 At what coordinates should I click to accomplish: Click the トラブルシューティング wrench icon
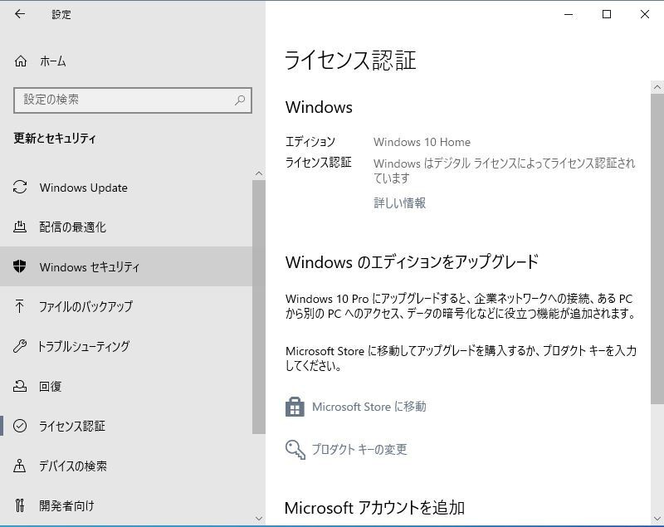tap(20, 346)
